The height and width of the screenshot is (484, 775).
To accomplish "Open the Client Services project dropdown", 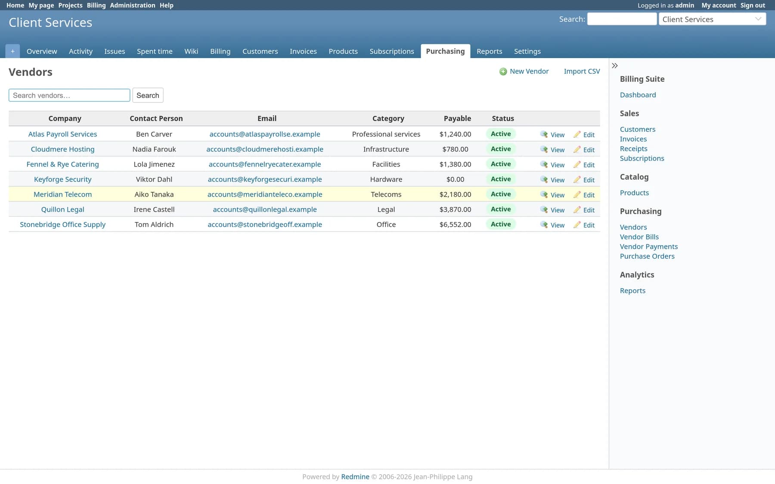I will (712, 19).
